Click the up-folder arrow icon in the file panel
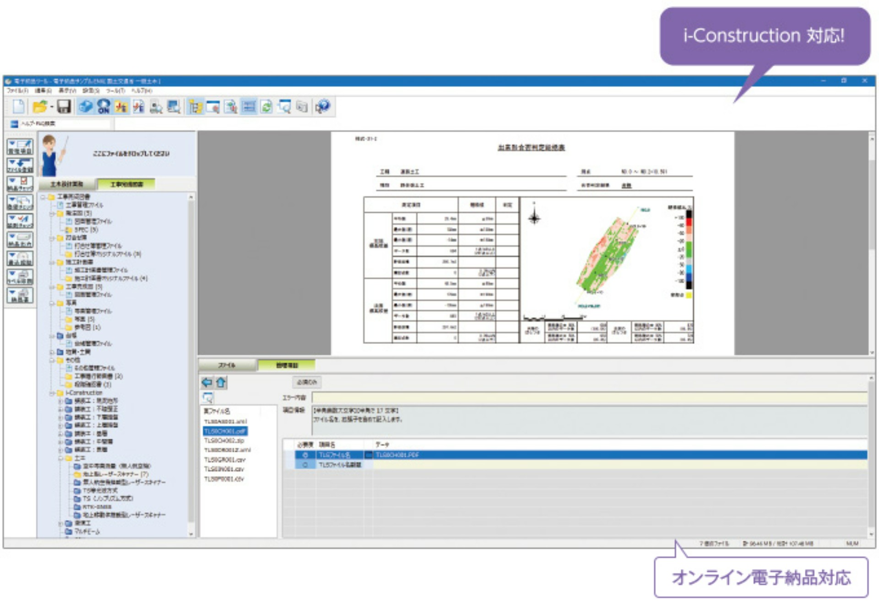The width and height of the screenshot is (879, 607). pyautogui.click(x=221, y=382)
